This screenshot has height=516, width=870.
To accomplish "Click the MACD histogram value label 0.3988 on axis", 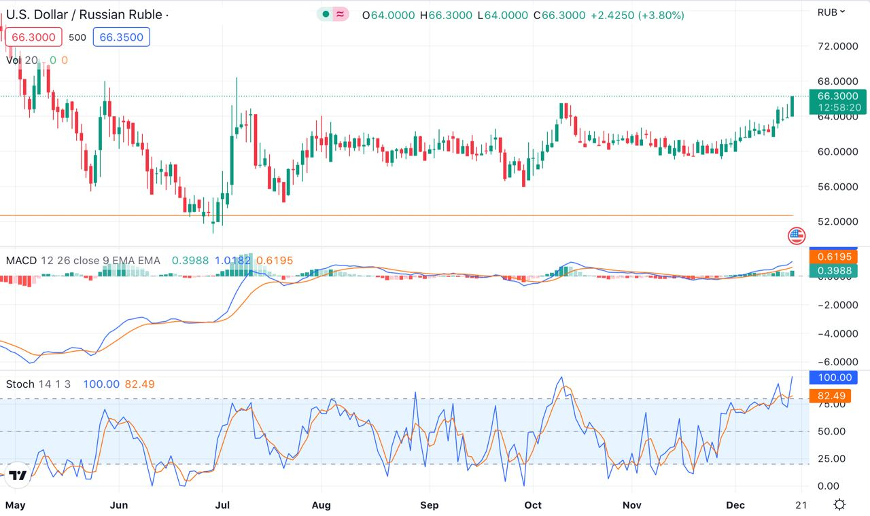I will [x=834, y=272].
